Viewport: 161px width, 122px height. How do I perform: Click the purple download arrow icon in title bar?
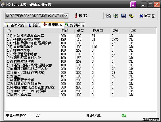133,5
